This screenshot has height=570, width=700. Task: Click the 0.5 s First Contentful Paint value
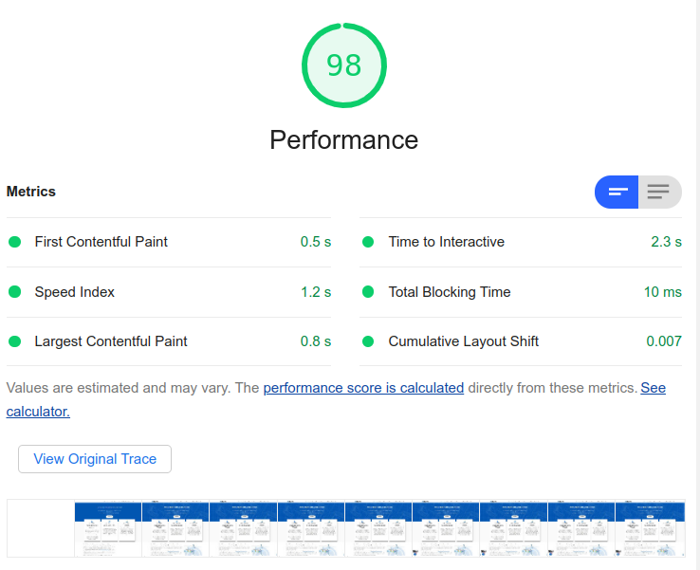pyautogui.click(x=316, y=242)
